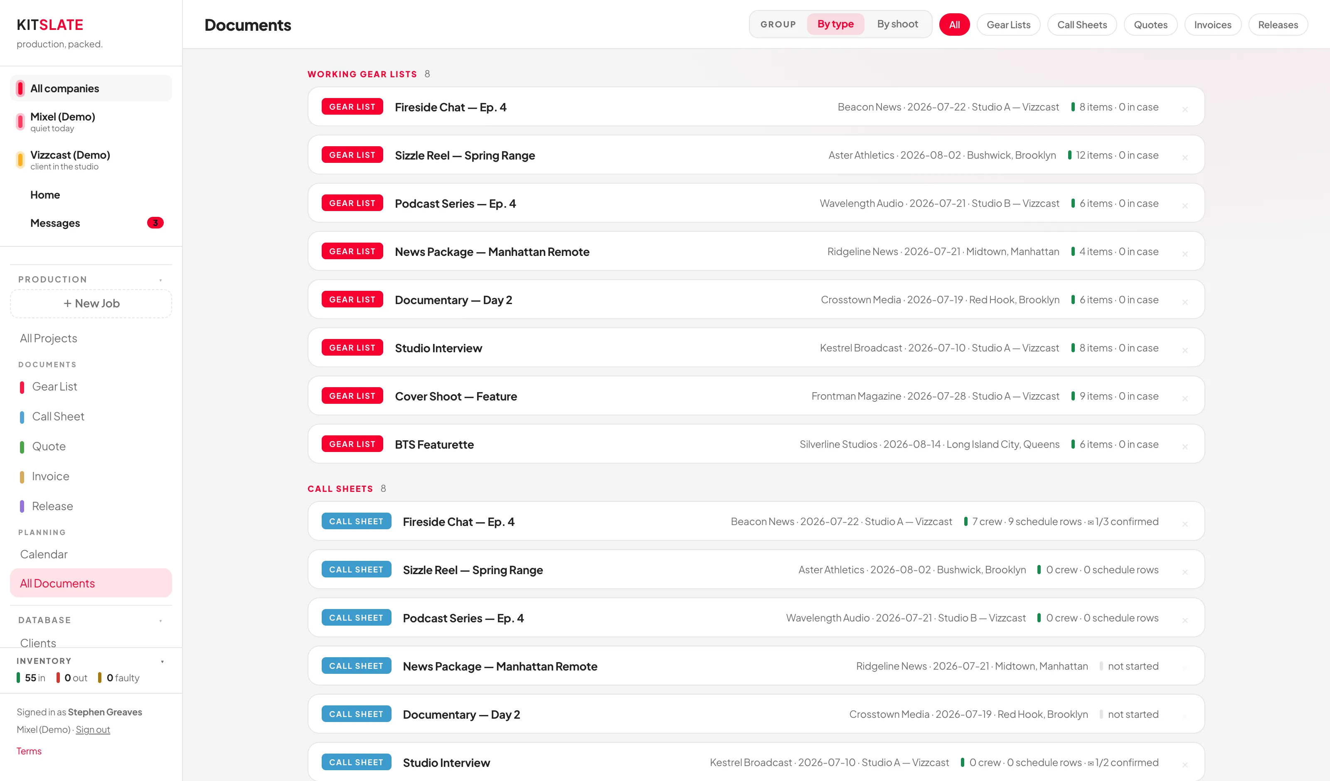Viewport: 1330px width, 781px height.
Task: Group documents By shoot
Action: pyautogui.click(x=897, y=24)
